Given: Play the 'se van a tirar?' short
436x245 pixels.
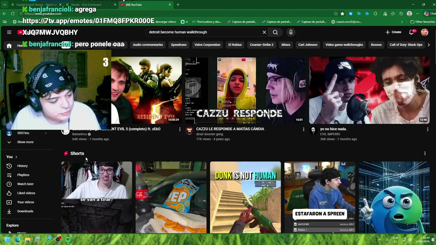Looking at the screenshot, I should pyautogui.click(x=97, y=197).
